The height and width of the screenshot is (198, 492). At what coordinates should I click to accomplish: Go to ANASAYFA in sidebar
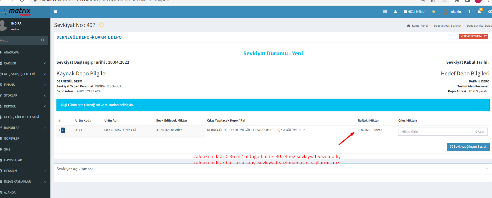11,52
